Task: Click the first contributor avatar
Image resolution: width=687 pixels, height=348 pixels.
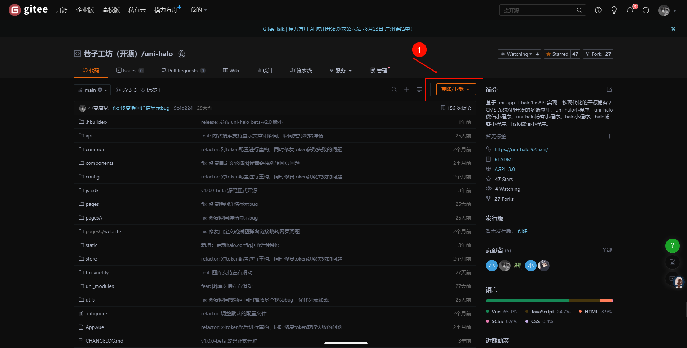Action: click(x=492, y=266)
